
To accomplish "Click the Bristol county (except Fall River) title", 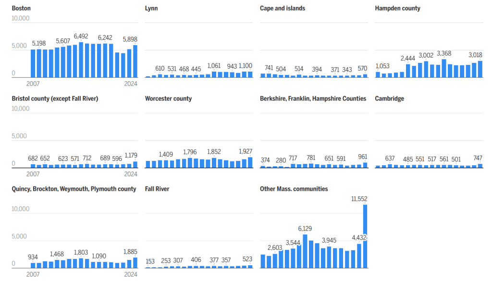I will coord(55,98).
